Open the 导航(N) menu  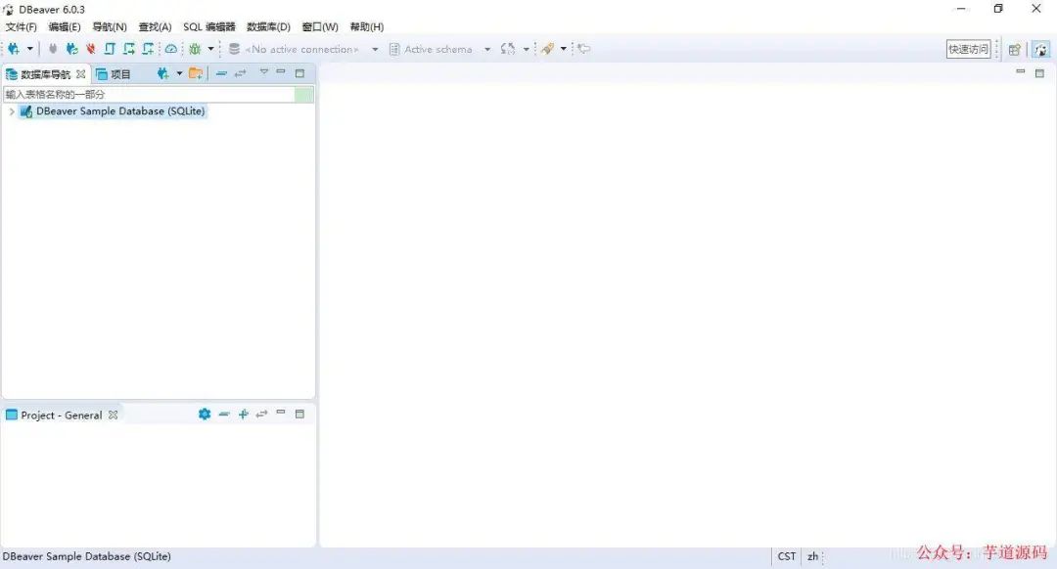(x=110, y=27)
